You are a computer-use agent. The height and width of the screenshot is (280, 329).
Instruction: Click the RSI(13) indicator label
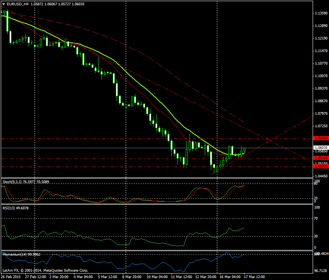point(11,208)
